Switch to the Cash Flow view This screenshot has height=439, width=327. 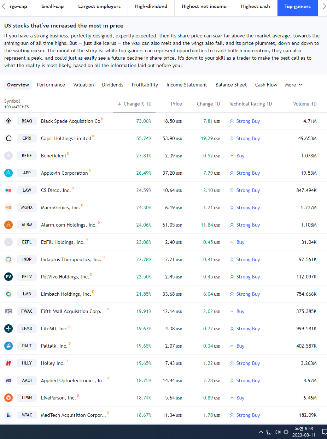[x=266, y=85]
